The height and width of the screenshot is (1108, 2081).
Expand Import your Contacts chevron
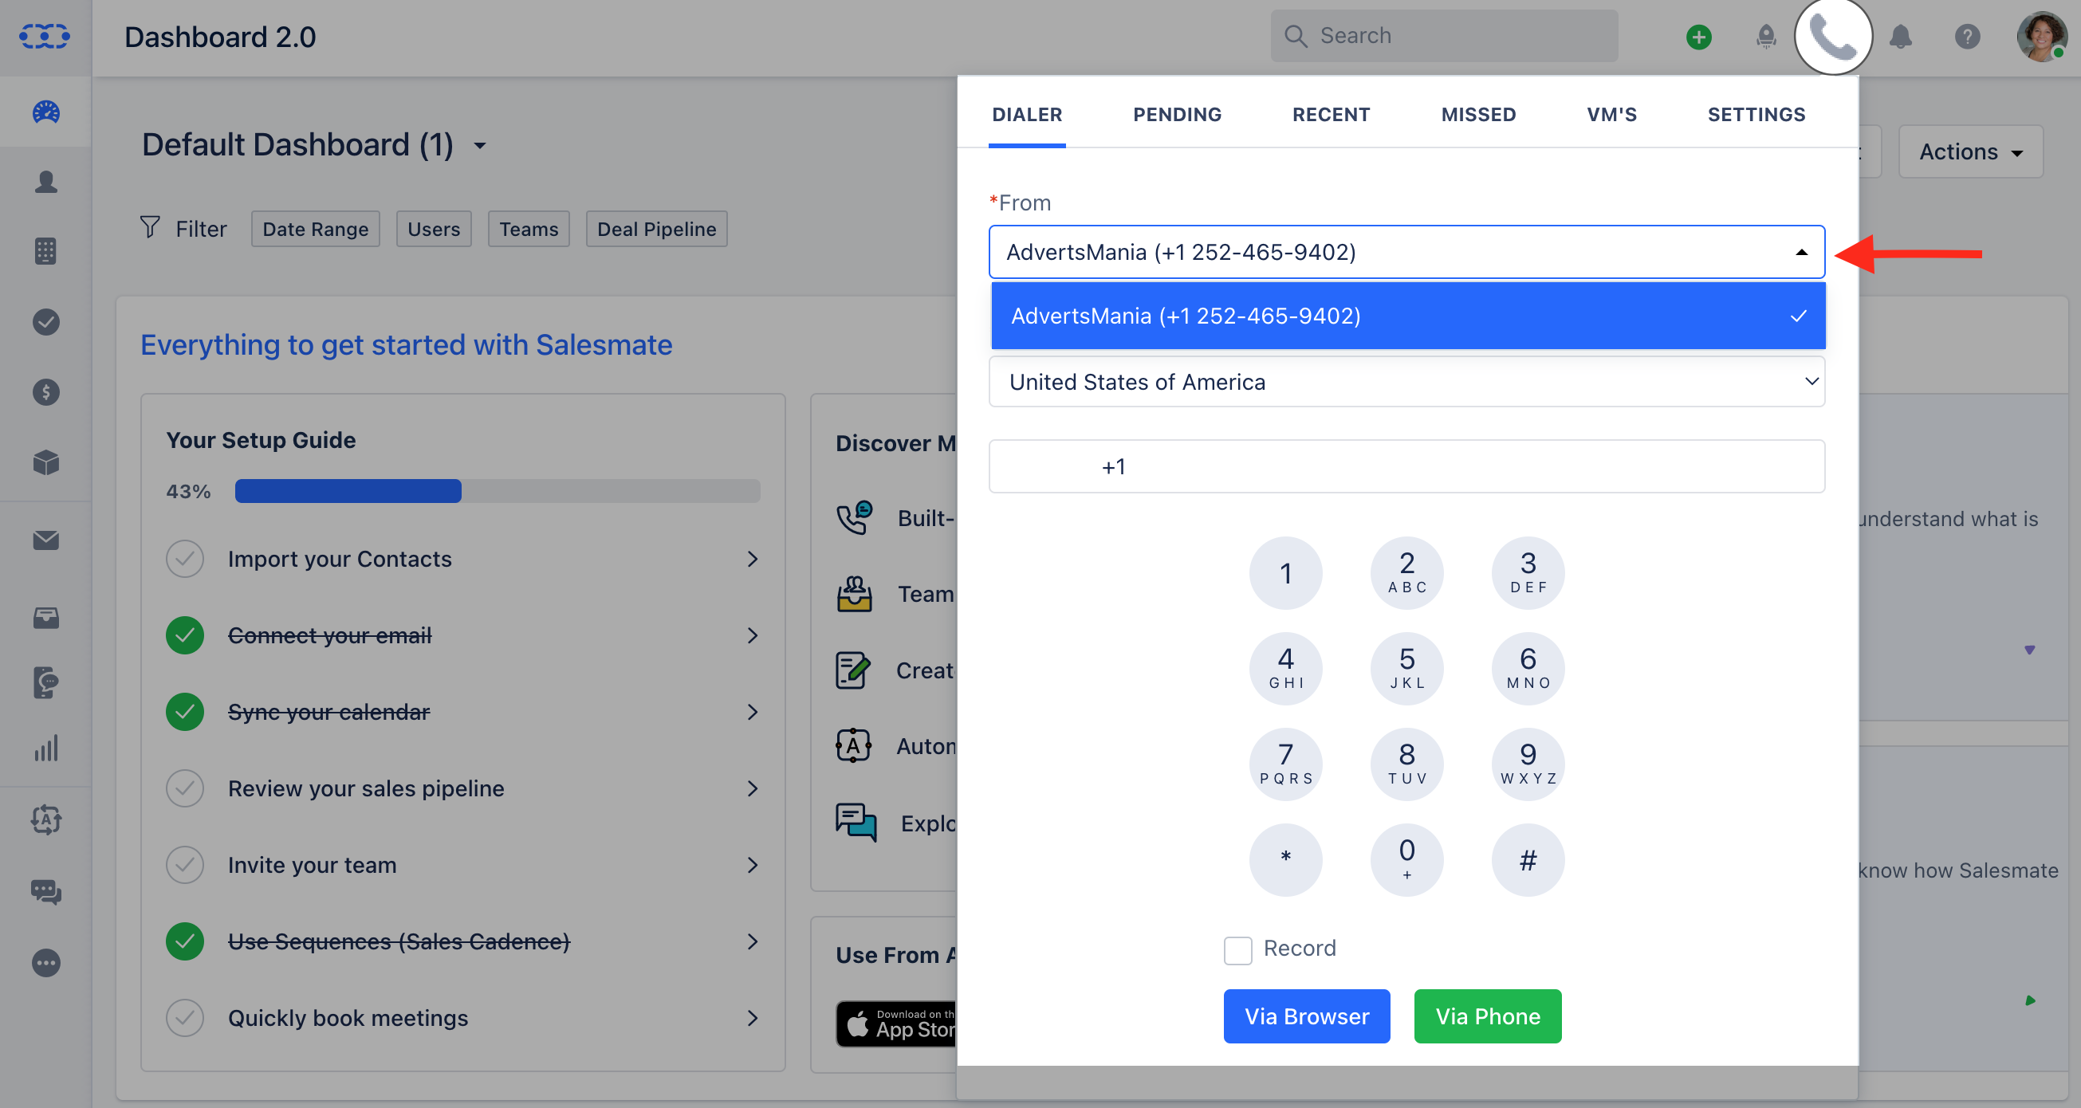(x=752, y=559)
